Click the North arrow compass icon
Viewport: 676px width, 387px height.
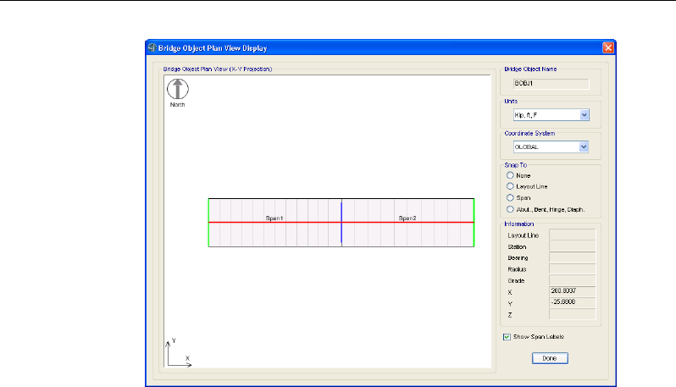[x=177, y=89]
